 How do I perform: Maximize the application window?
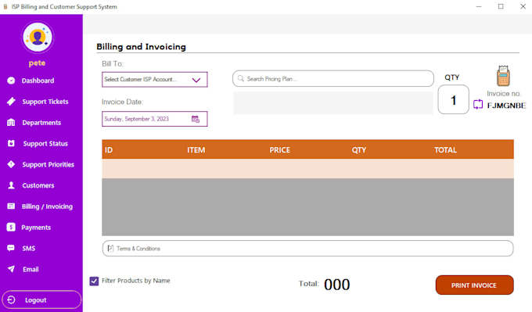501,6
